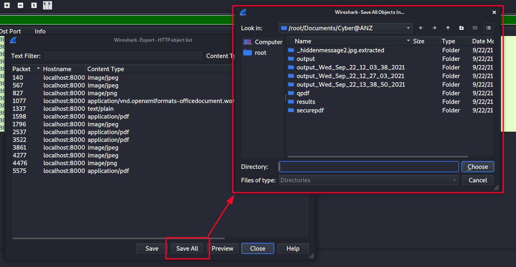Select packet 3861 image/jpeg row
This screenshot has height=267, width=516.
point(123,147)
